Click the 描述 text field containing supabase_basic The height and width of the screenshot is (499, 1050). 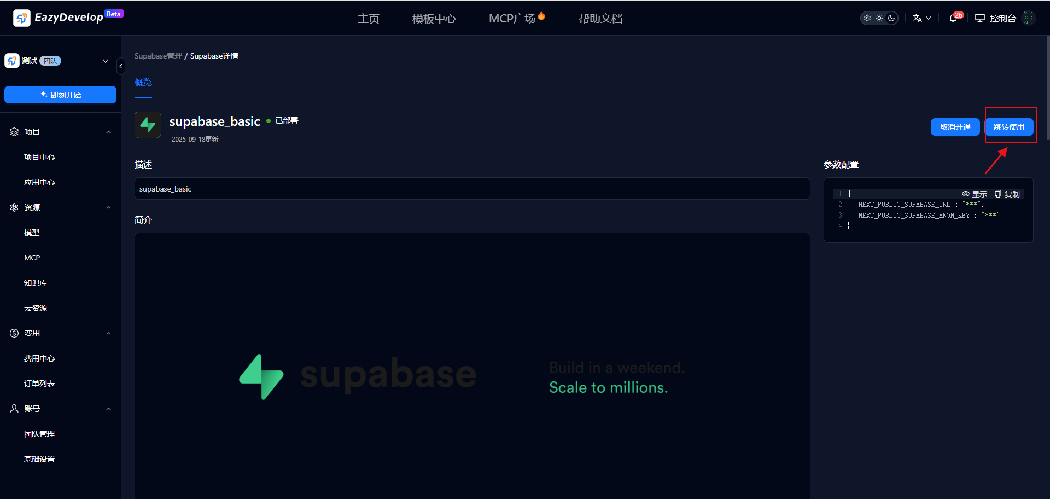[471, 189]
